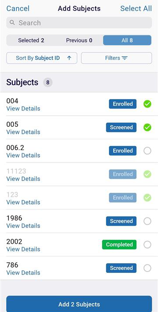Open View Details for subject 2002
The height and width of the screenshot is (312, 158).
(x=23, y=250)
